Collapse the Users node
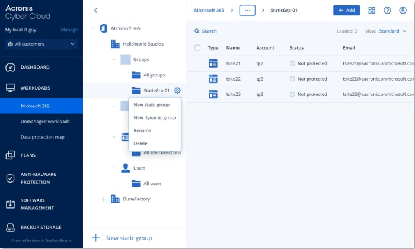415x249 pixels. [x=114, y=168]
